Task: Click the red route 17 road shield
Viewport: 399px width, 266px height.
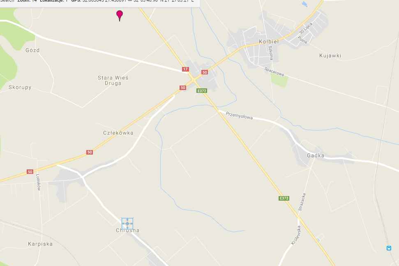Action: (x=185, y=69)
